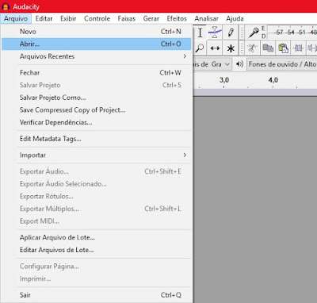Screen dimensions: 317x303
Task: Select the Time Shift arrows tool
Action: 215,48
